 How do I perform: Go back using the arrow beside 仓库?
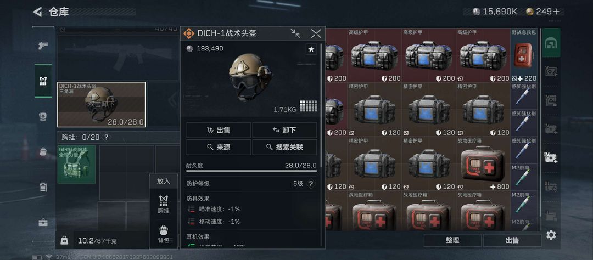pos(37,12)
